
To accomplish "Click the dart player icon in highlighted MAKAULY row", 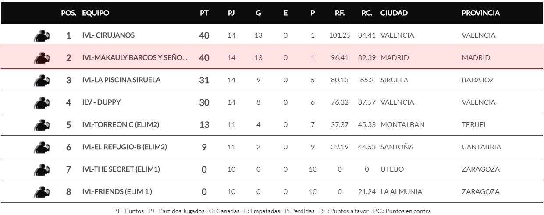I will [x=42, y=58].
